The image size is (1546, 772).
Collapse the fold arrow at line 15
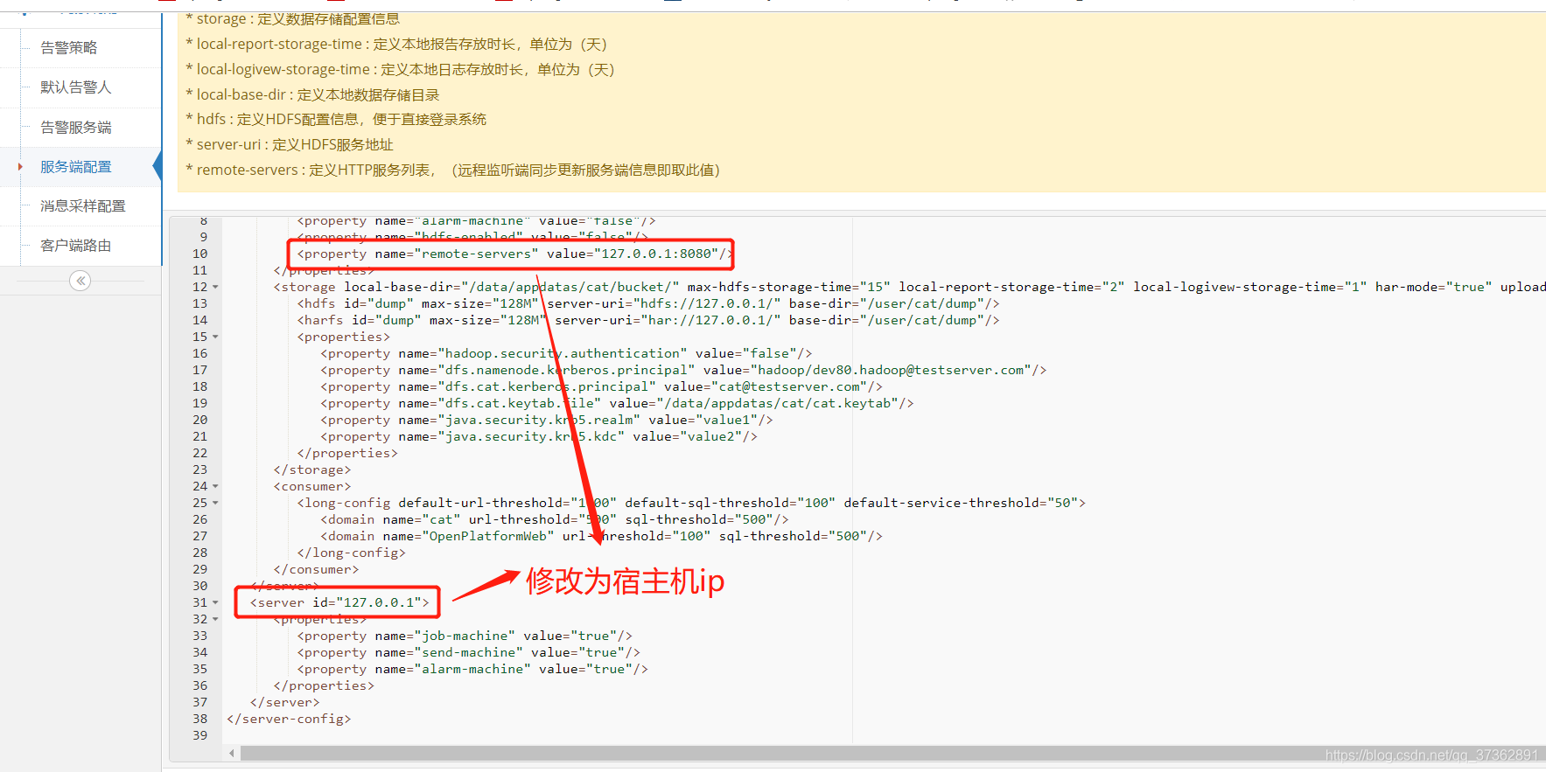tap(215, 337)
